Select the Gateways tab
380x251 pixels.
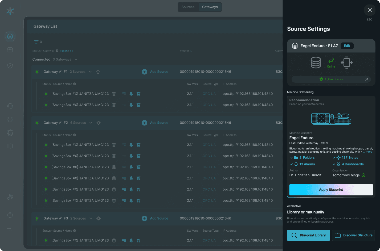(210, 7)
